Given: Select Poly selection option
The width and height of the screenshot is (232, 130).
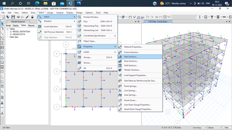Looking at the screenshot, I should 97,21.
